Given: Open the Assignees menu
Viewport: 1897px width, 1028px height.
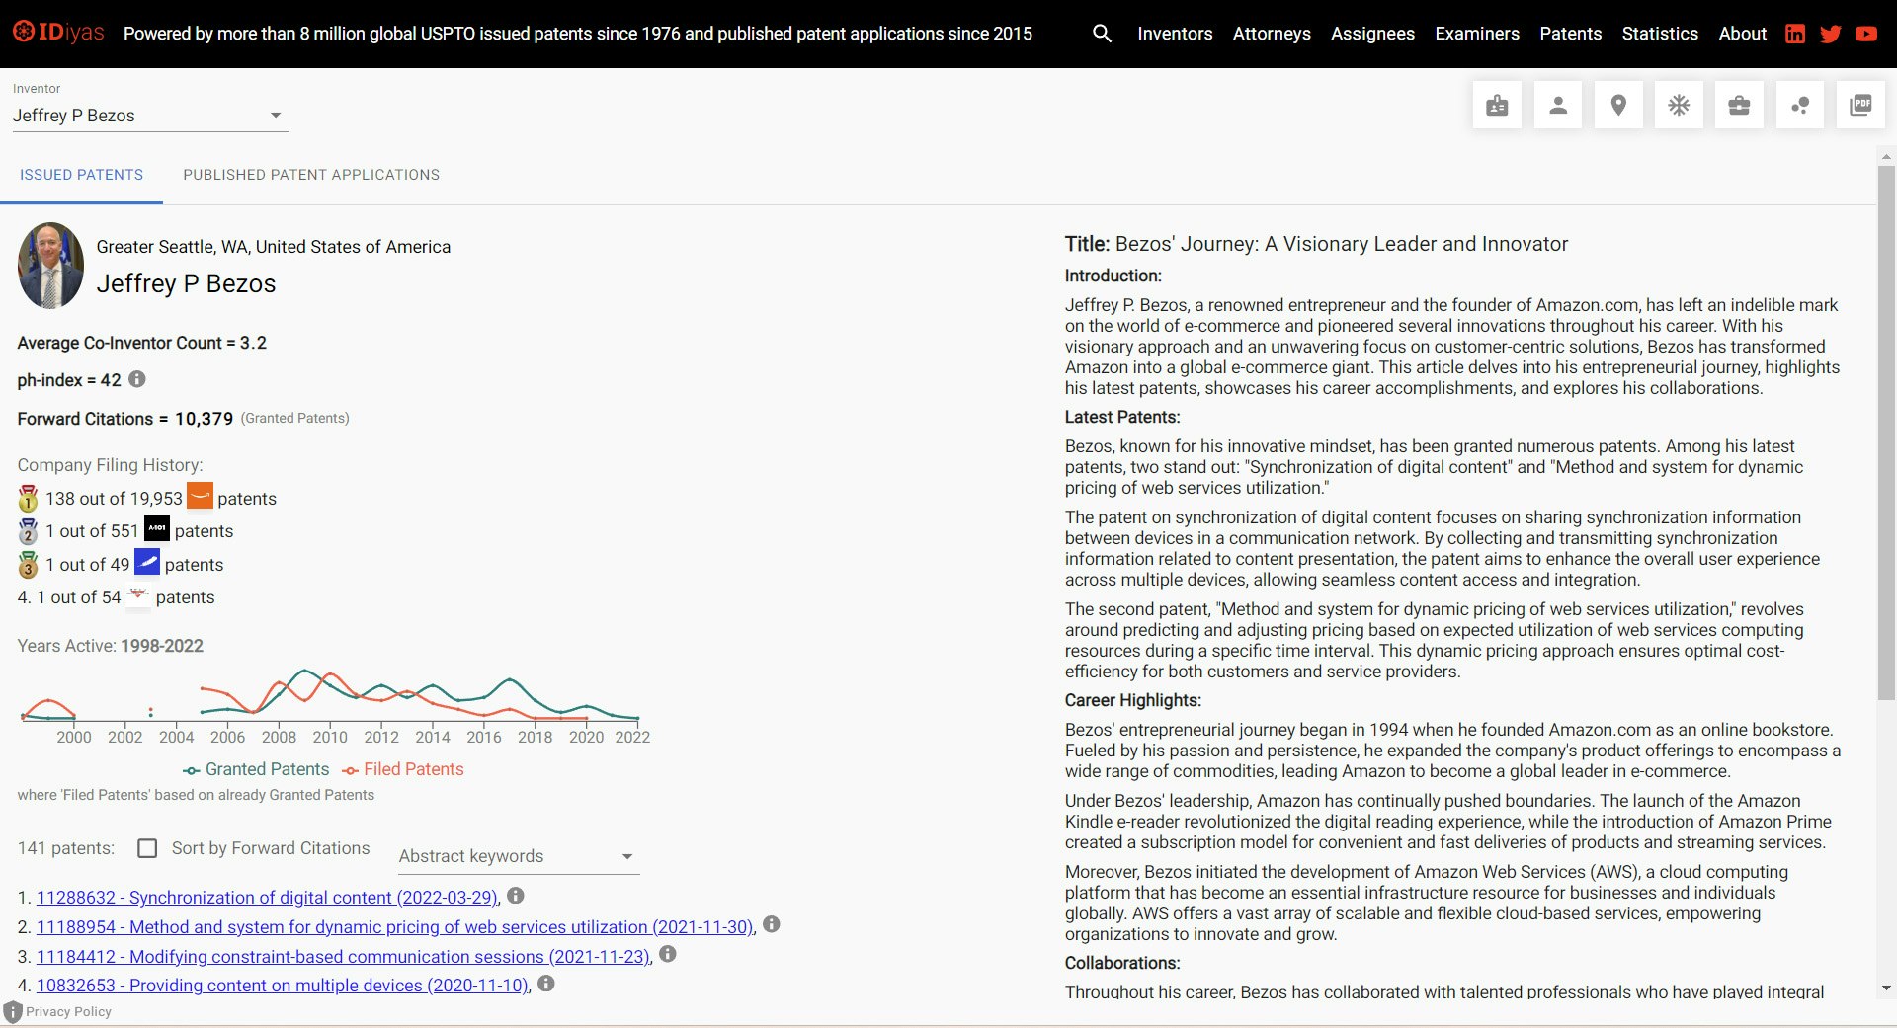Looking at the screenshot, I should (1372, 34).
